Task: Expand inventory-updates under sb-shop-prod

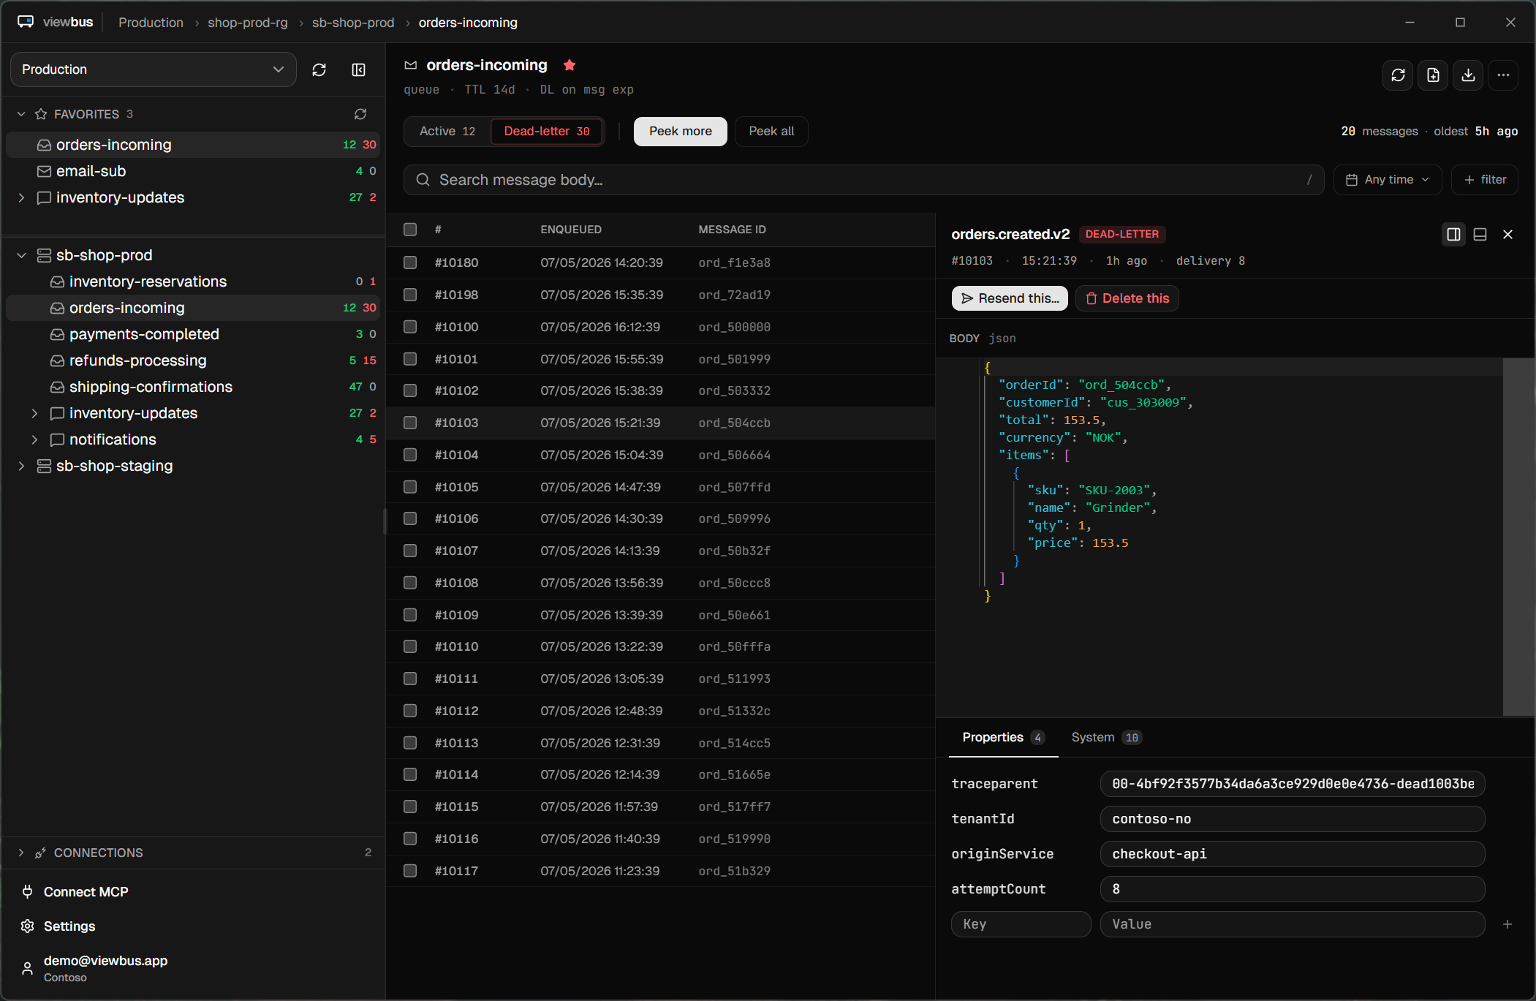Action: coord(34,413)
